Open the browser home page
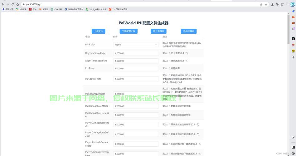Viewport: 296px width, 156px height. click(17, 4)
